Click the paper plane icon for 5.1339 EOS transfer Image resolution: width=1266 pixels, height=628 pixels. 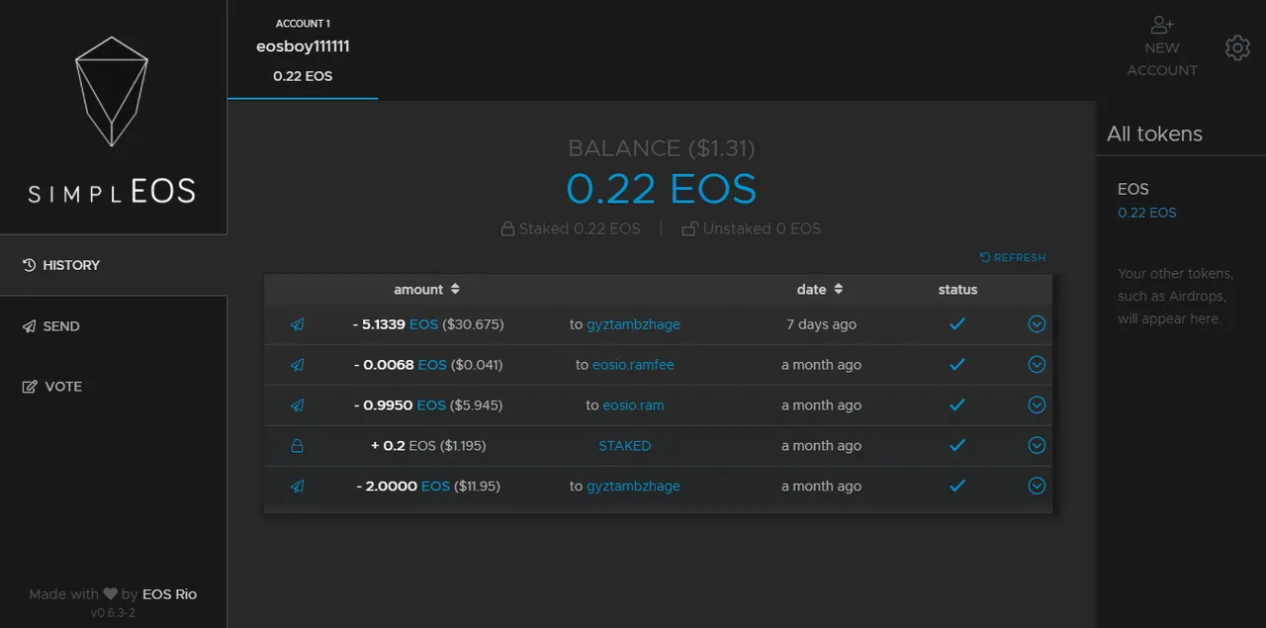click(298, 324)
